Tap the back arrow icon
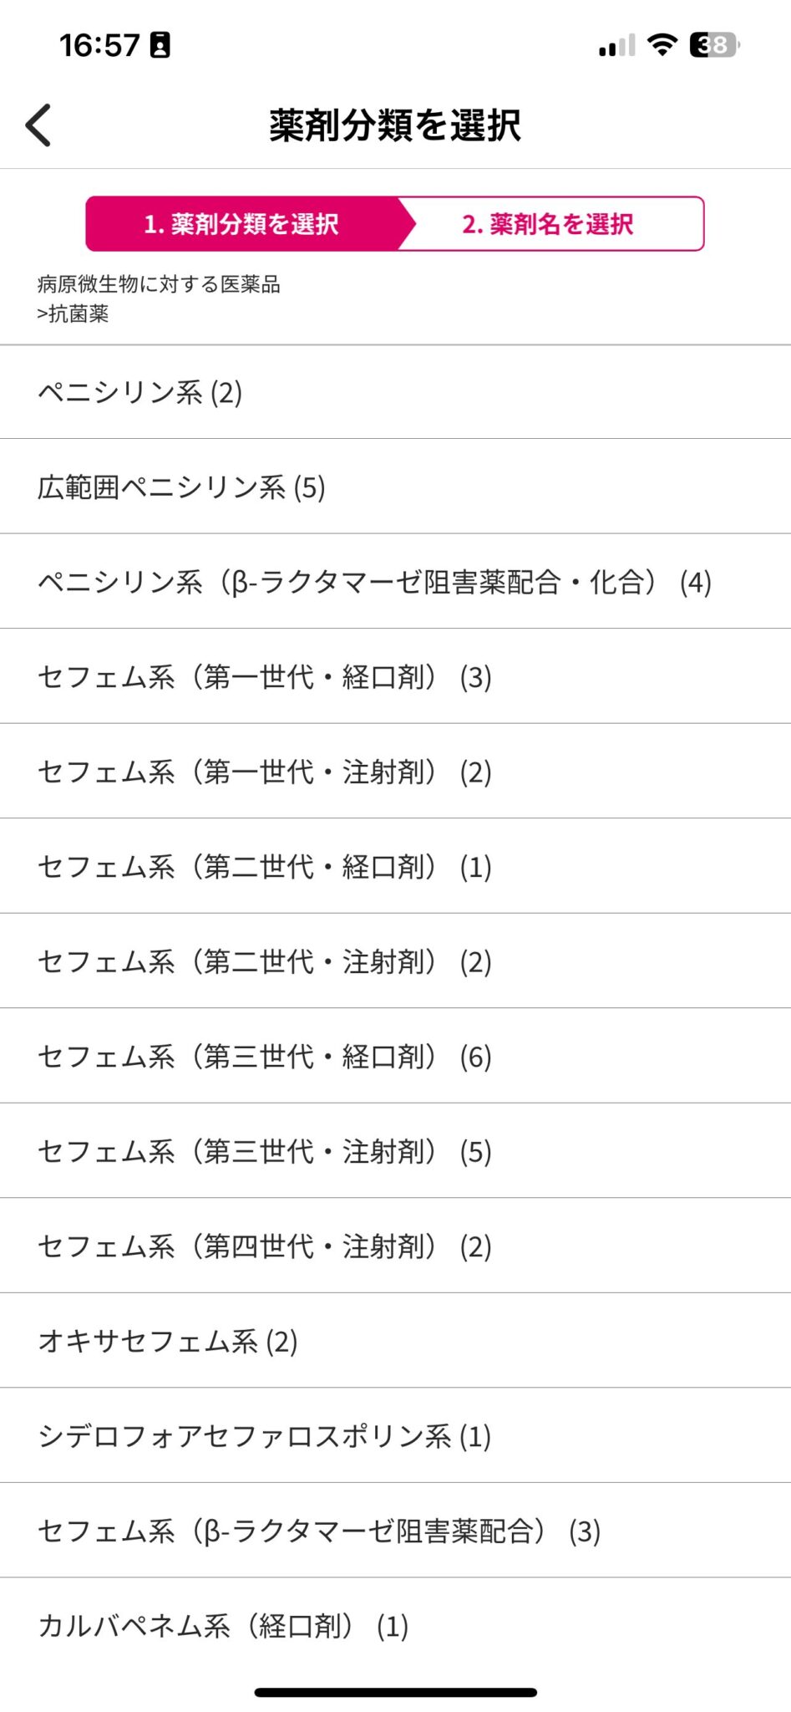 click(x=38, y=125)
